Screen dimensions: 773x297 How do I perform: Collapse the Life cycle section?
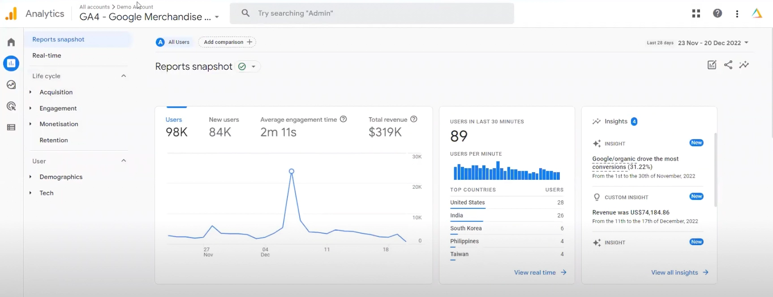124,76
